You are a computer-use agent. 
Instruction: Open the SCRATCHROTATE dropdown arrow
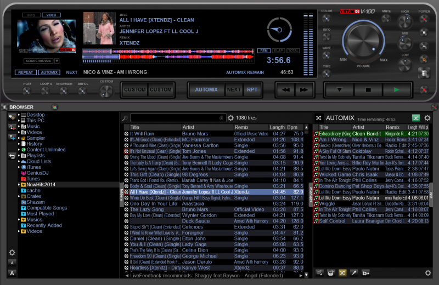pos(57,61)
